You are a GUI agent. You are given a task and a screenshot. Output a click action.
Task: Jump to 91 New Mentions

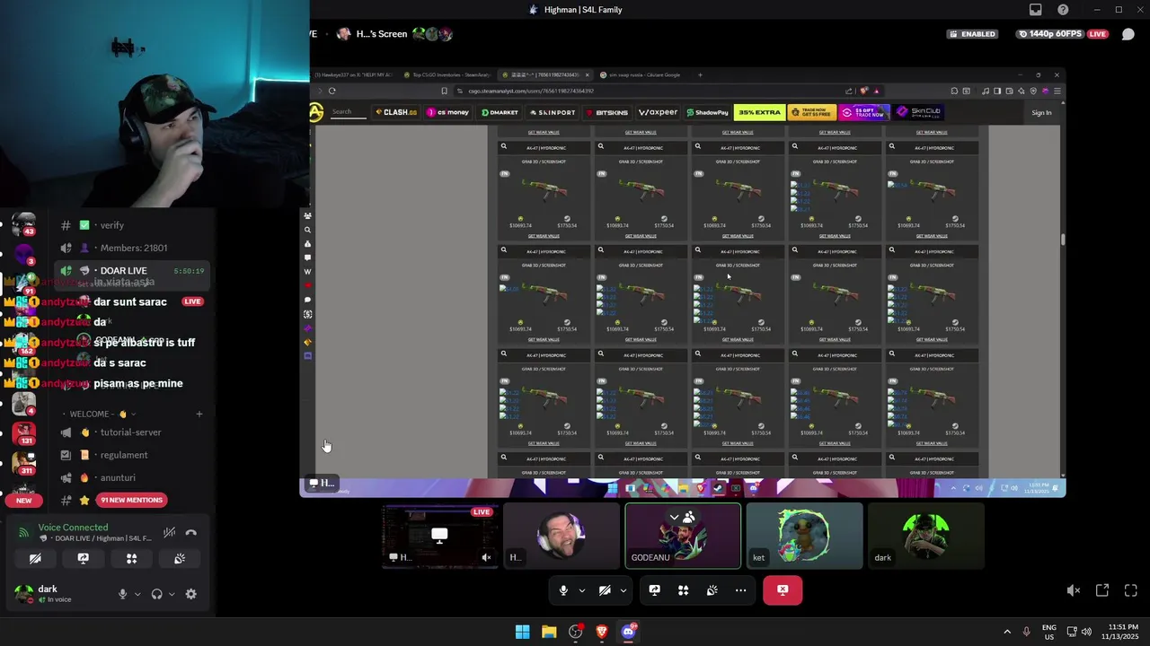click(x=132, y=500)
